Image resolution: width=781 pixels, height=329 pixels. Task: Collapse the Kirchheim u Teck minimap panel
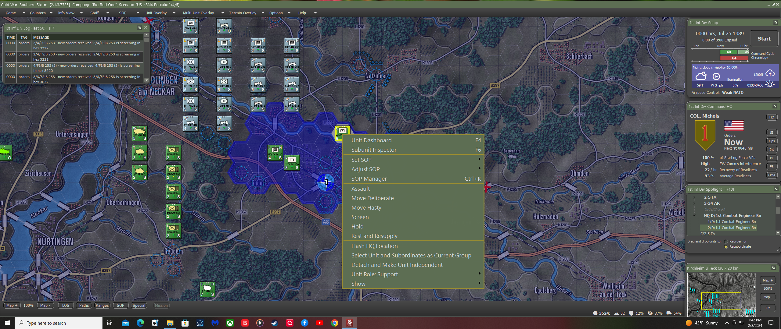773,268
